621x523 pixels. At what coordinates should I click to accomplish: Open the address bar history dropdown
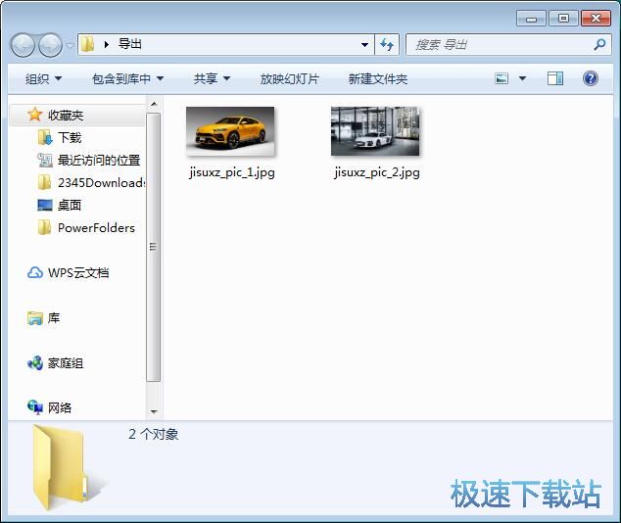[364, 45]
